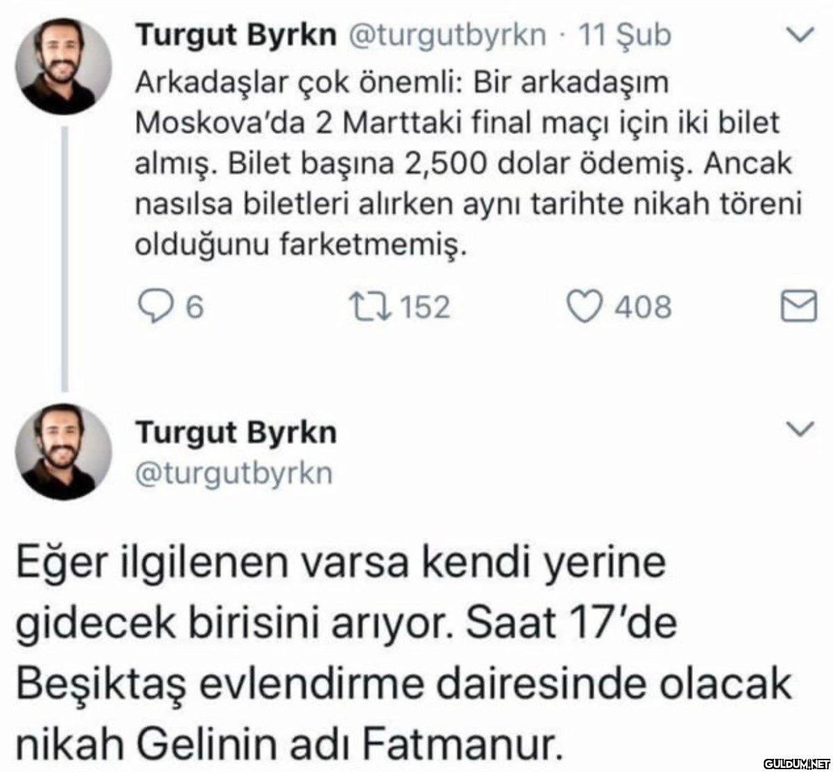Select first tweet text about Moskova tickets

click(x=469, y=164)
